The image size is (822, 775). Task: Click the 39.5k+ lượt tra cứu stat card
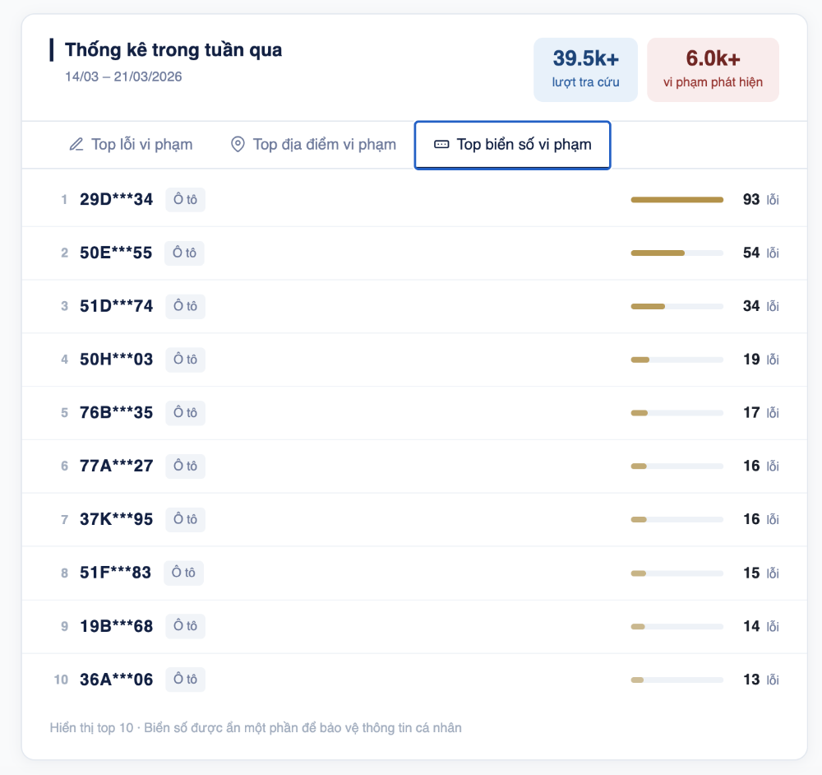point(585,69)
